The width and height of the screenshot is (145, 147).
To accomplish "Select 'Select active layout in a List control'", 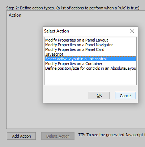I will point(90,59).
